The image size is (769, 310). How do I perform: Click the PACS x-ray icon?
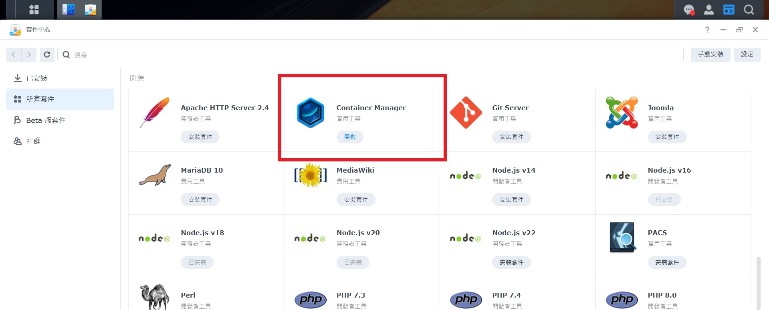(x=623, y=238)
